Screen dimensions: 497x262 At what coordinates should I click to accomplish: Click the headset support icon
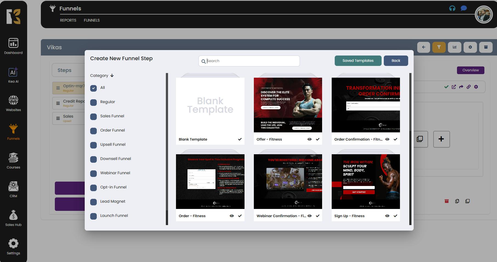(x=452, y=8)
